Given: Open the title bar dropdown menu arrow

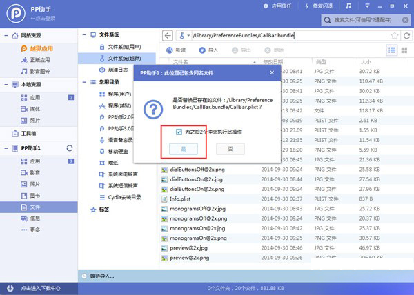Looking at the screenshot, I should [367, 6].
